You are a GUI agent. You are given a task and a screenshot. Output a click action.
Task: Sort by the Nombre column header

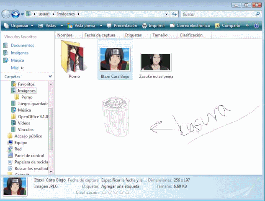[69, 35]
